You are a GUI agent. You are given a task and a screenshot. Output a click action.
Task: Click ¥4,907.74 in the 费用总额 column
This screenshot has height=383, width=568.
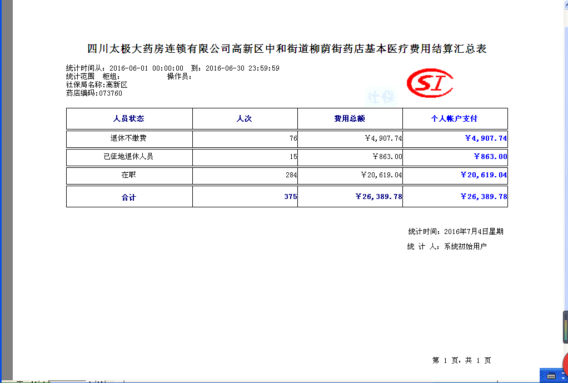(x=383, y=138)
